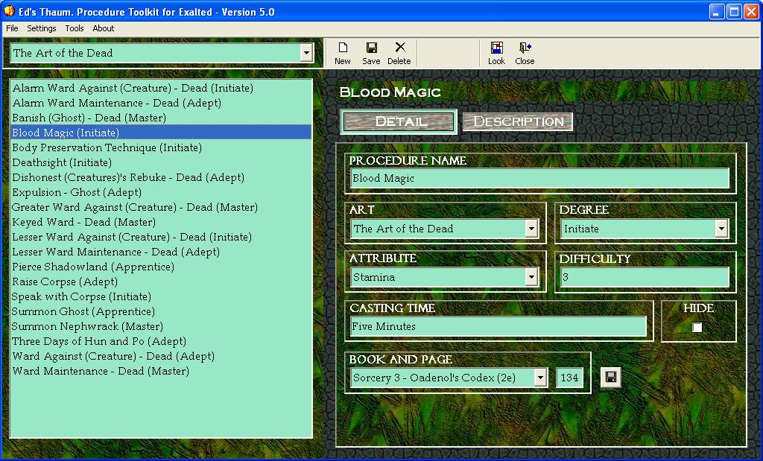Click the Casting Time input field

tap(498, 326)
